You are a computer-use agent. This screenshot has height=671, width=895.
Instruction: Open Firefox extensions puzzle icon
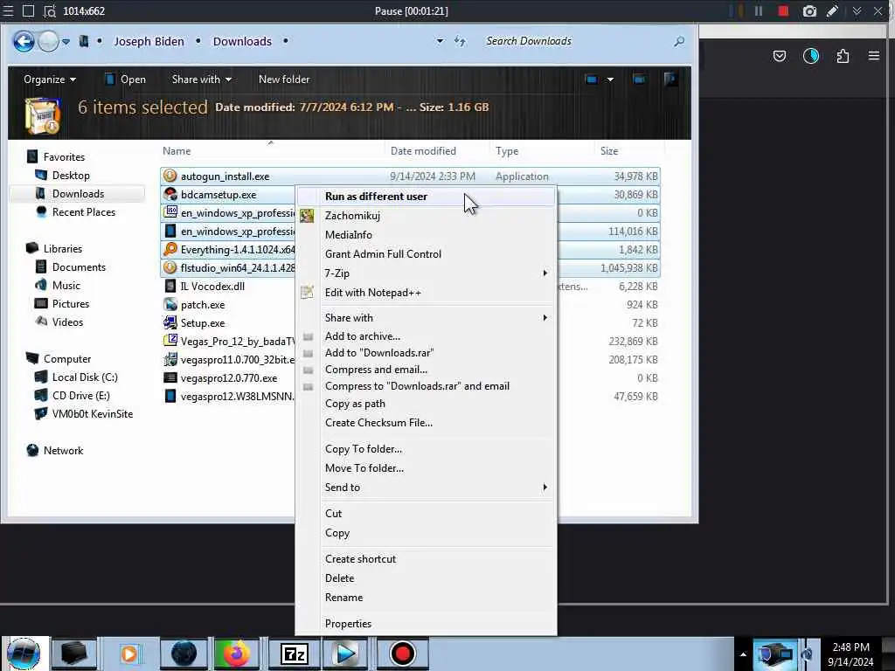pyautogui.click(x=843, y=56)
